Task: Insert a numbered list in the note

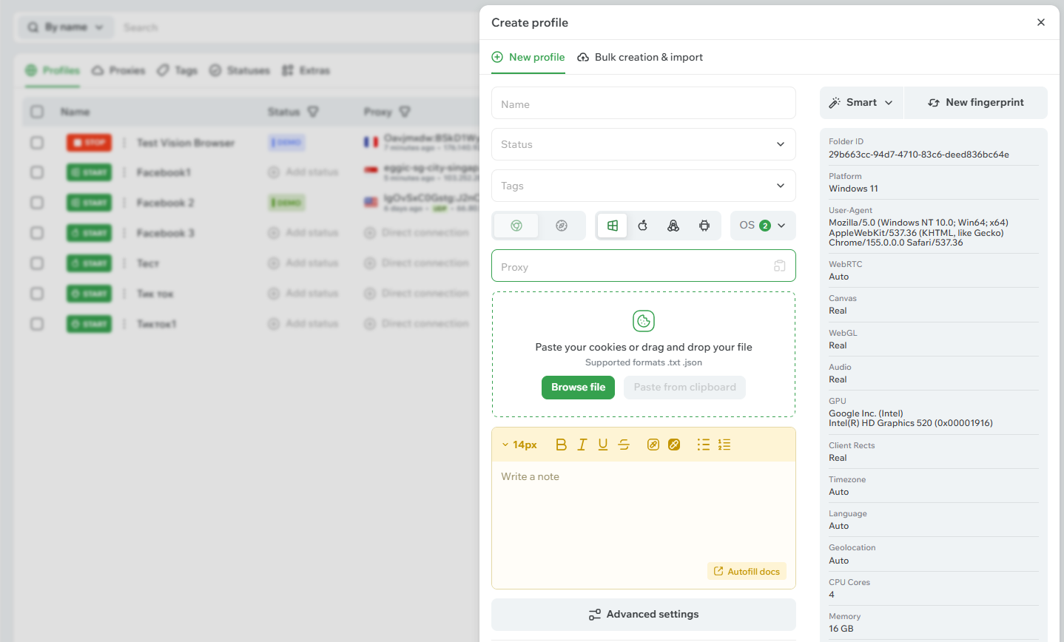Action: pos(724,445)
